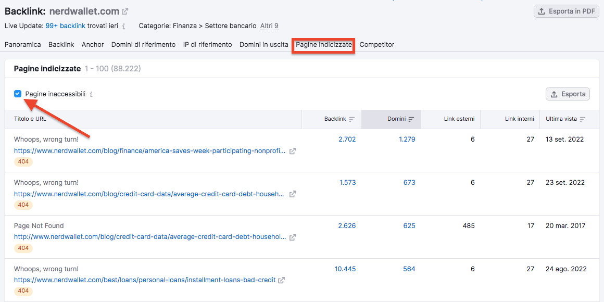Sort by Backlink column icon

pos(352,119)
